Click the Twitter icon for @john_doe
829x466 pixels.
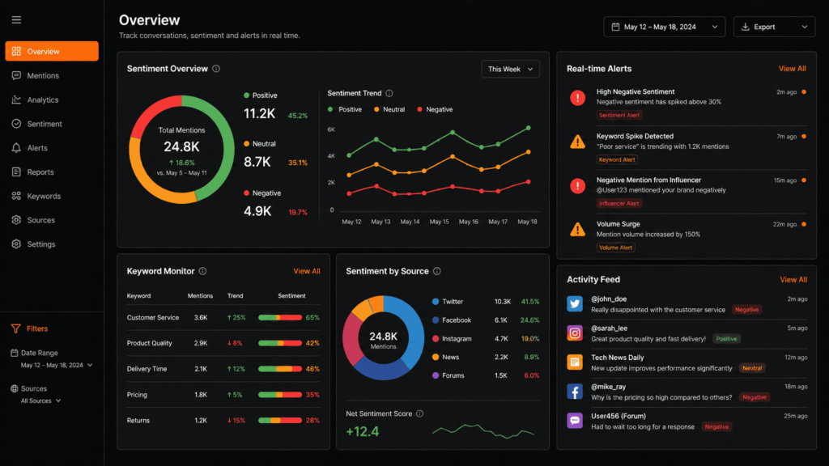click(575, 304)
